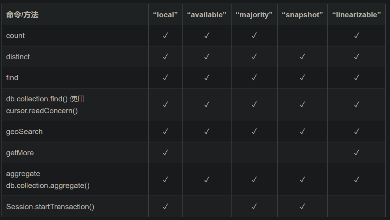Click the db.collection.aggregate() method text
The width and height of the screenshot is (390, 220).
tap(48, 185)
